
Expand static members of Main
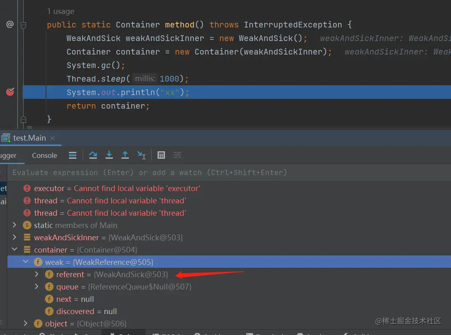[x=14, y=225]
